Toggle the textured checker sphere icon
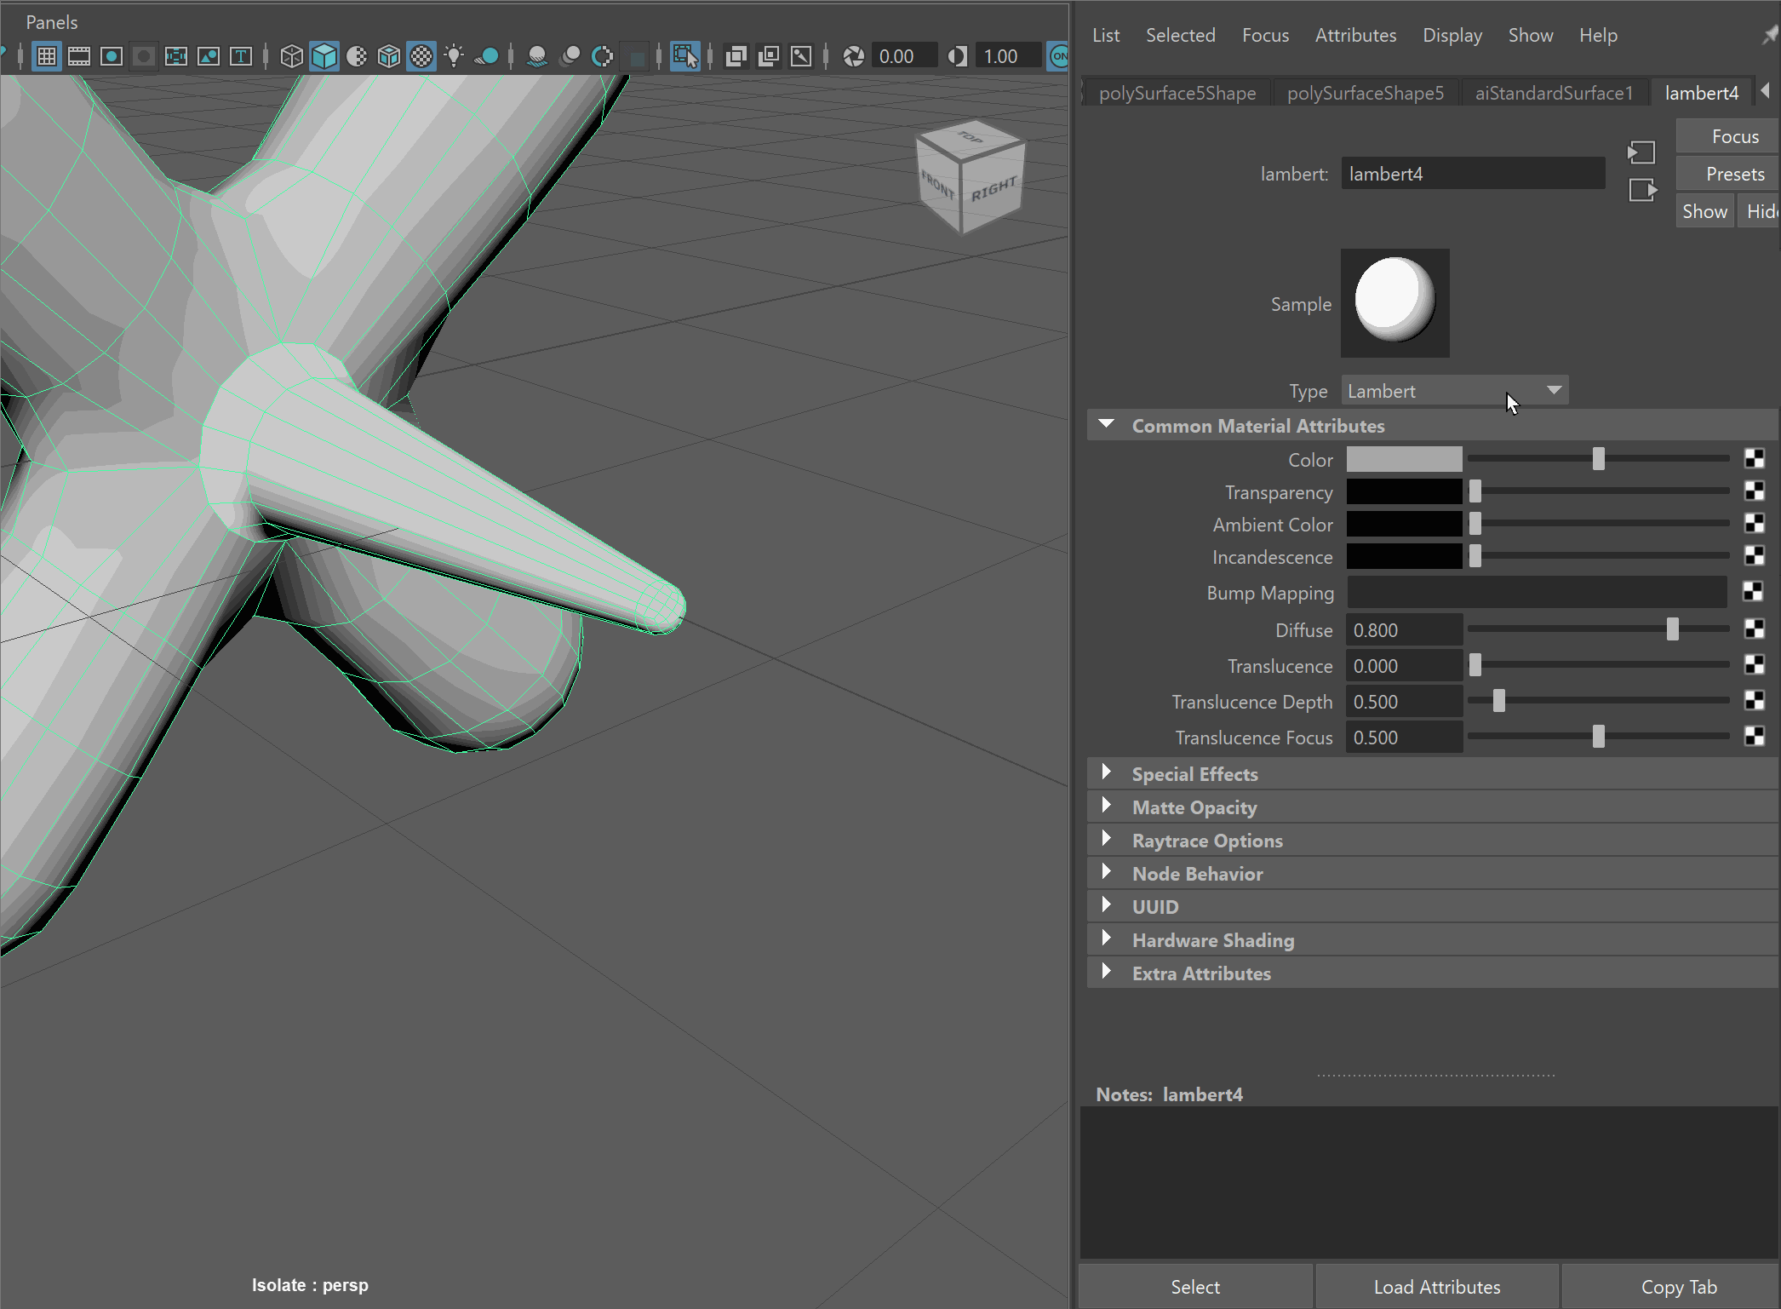 point(421,56)
